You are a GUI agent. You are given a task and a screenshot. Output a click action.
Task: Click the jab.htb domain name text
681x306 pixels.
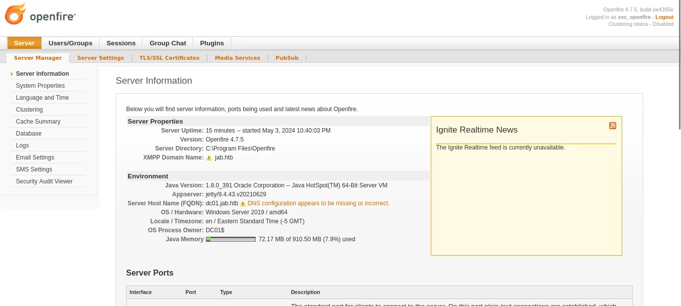(224, 157)
